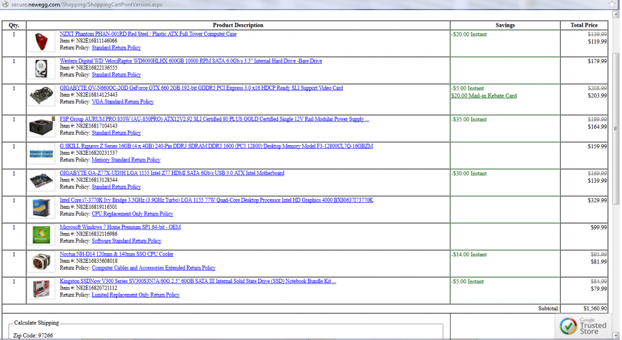Click the Product Description column header

238,25
